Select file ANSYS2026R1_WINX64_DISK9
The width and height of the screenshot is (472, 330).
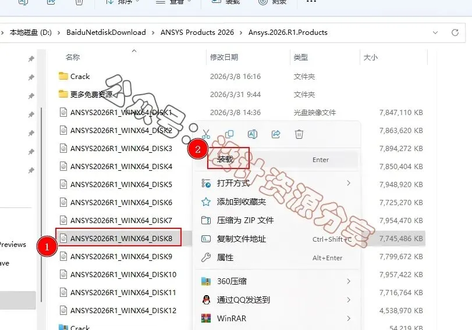(x=116, y=257)
